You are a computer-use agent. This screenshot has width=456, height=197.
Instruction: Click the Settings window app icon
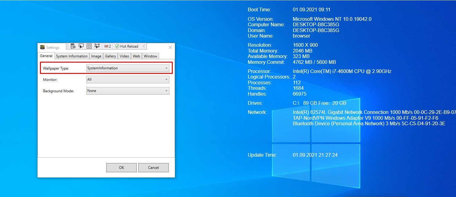43,47
